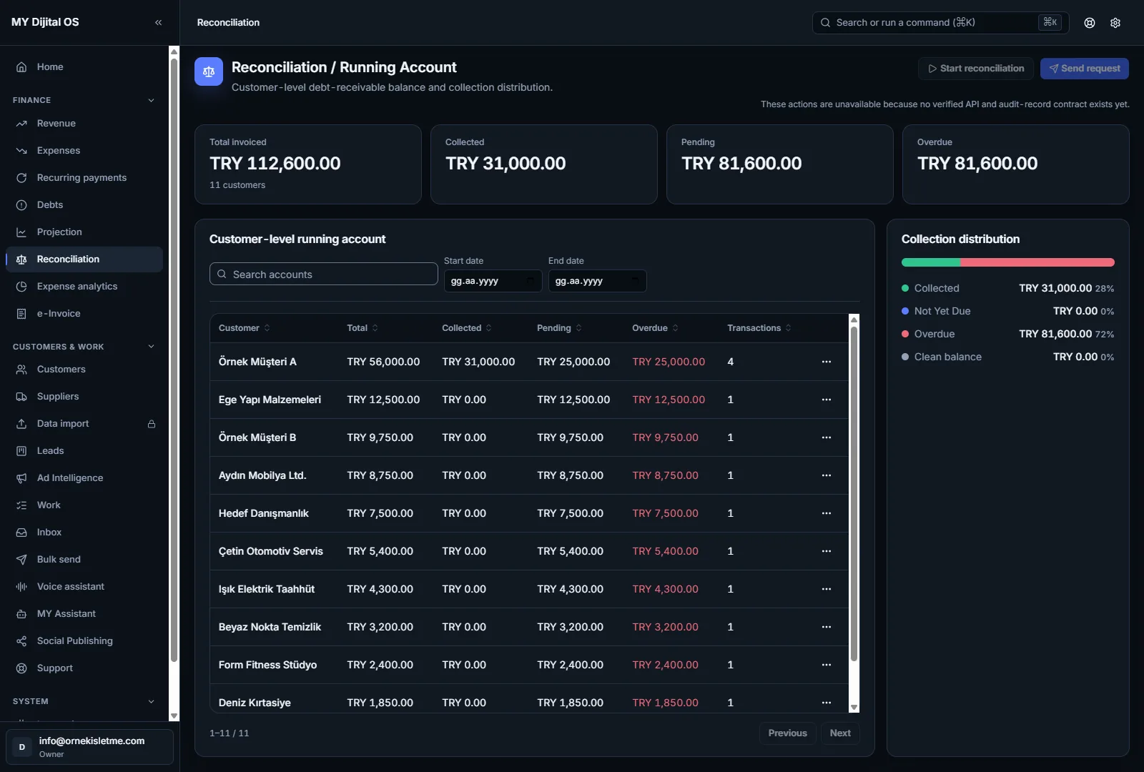This screenshot has width=1144, height=772.
Task: Click the Start reconciliation button
Action: tap(976, 69)
